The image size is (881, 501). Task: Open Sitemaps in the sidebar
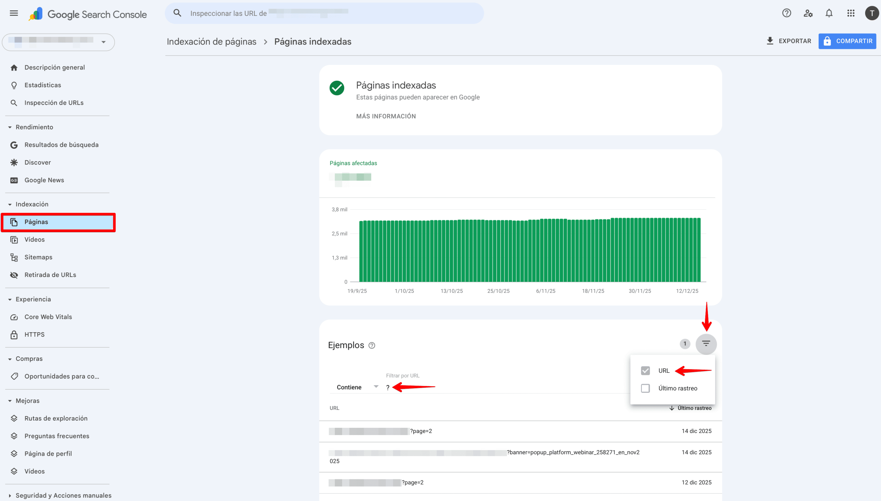38,257
